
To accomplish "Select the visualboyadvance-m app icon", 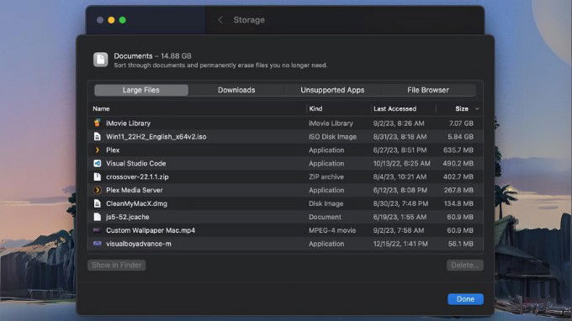I will (x=97, y=244).
